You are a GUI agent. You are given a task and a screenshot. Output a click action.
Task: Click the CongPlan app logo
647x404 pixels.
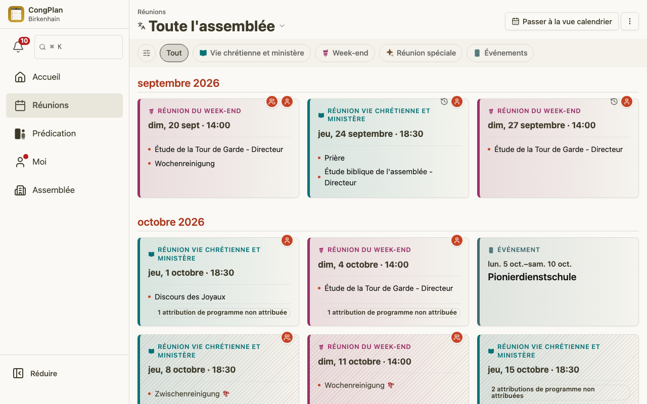click(x=16, y=14)
